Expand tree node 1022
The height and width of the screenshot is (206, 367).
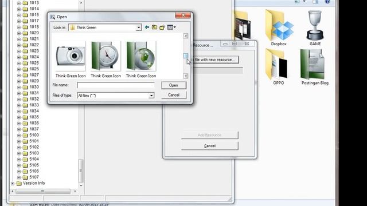pyautogui.click(x=19, y=45)
